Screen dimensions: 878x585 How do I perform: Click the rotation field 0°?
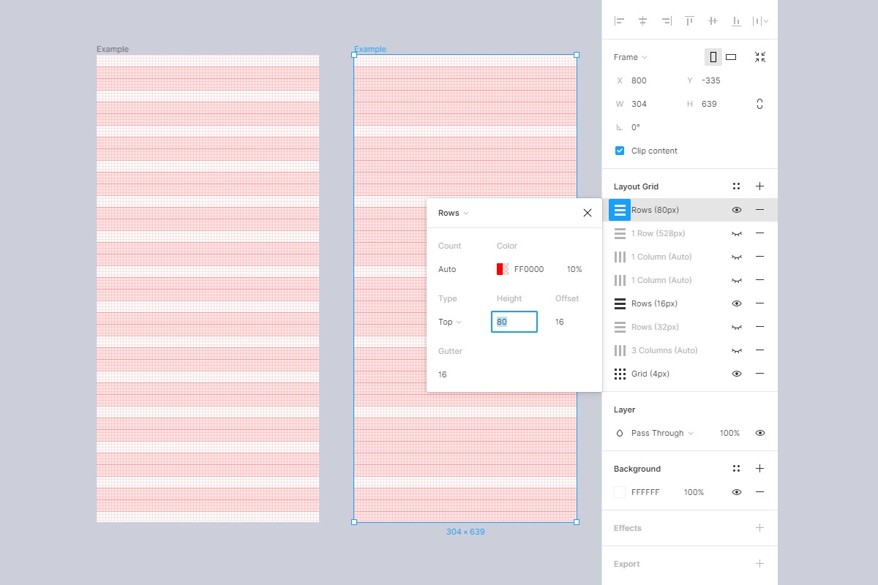tap(636, 127)
